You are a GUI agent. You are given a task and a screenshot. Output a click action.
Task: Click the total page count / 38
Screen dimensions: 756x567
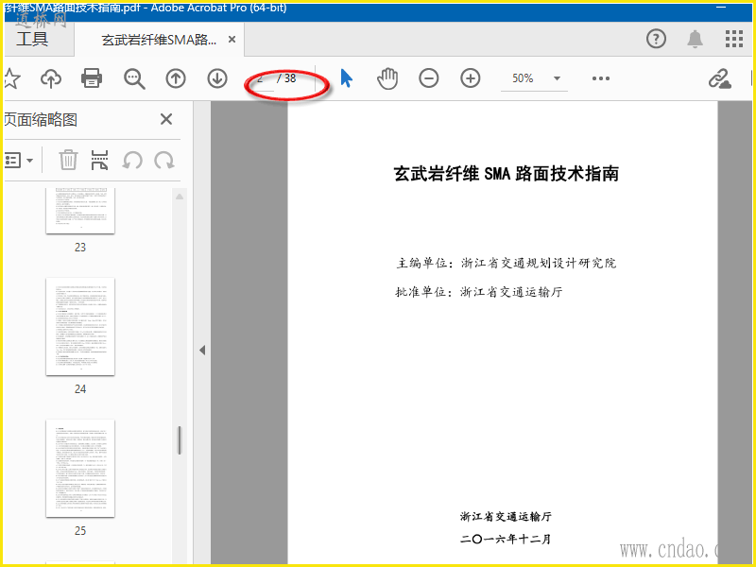click(287, 78)
